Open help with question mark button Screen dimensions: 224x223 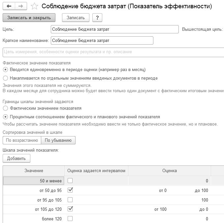(x=97, y=18)
